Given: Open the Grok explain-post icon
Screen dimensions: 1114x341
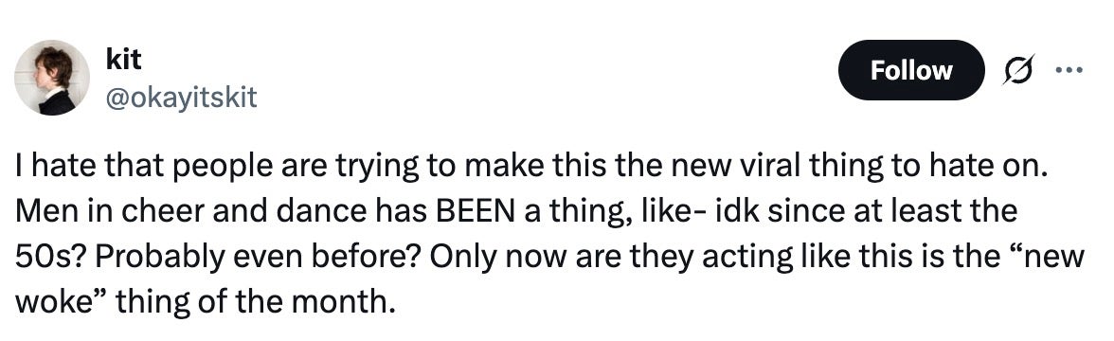Looking at the screenshot, I should coord(1017,70).
